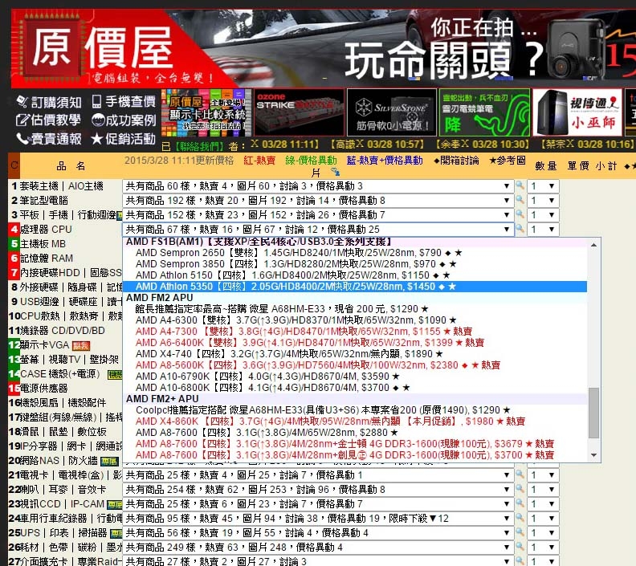Open 成功案例 success cases link
Viewport: 636px width, 566px height.
pos(124,120)
